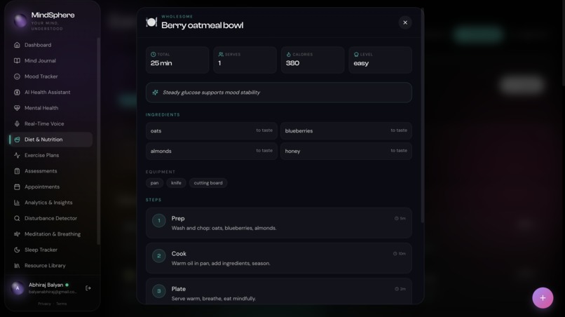
Task: Navigate to the Resource Library
Action: 50,265
